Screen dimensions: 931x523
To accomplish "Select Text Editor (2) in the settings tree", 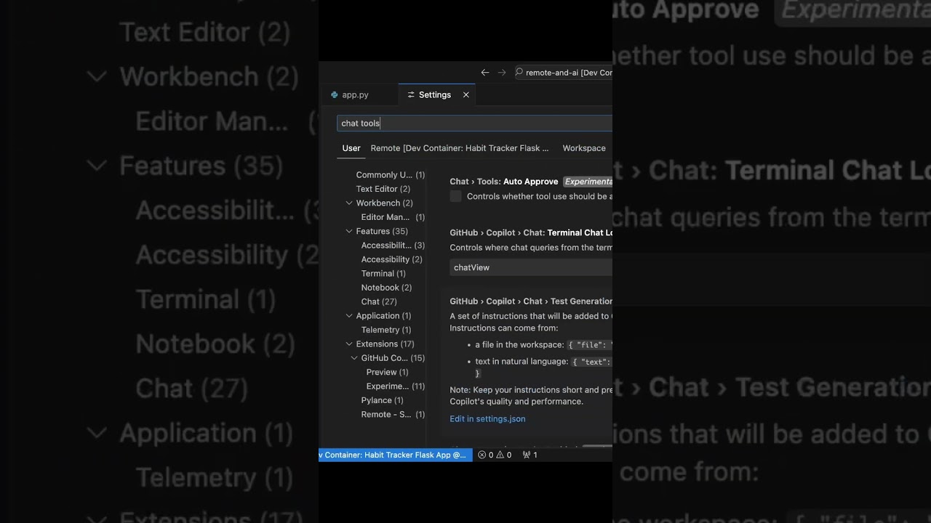I will (383, 189).
